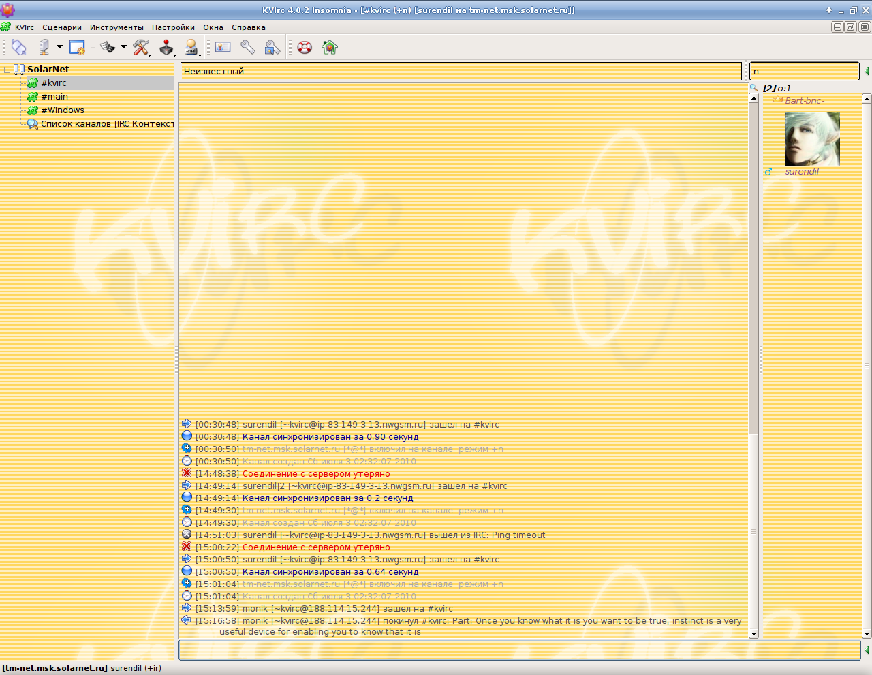
Task: Open the KVIrc menu
Action: [25, 27]
